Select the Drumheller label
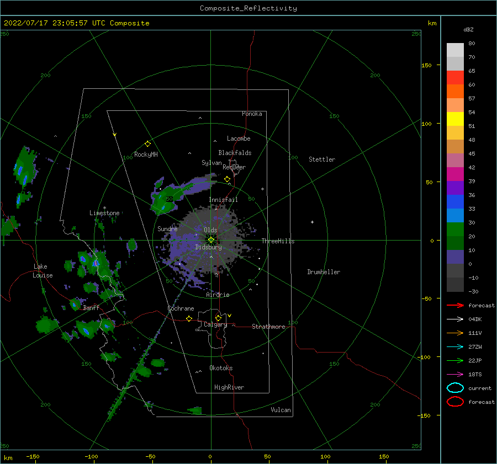Screen dimensions: 497x464 (324, 272)
